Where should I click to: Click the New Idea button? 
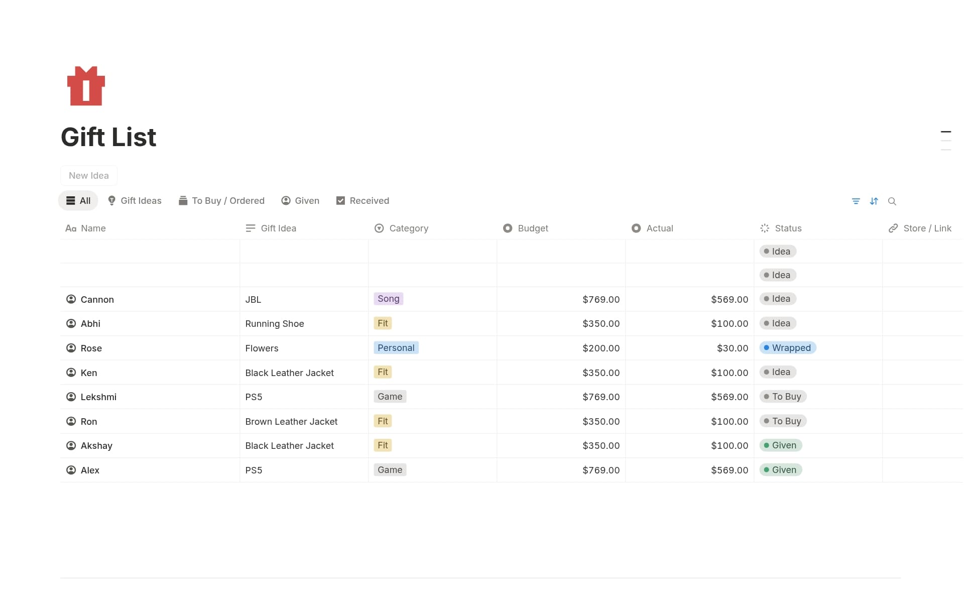(88, 175)
